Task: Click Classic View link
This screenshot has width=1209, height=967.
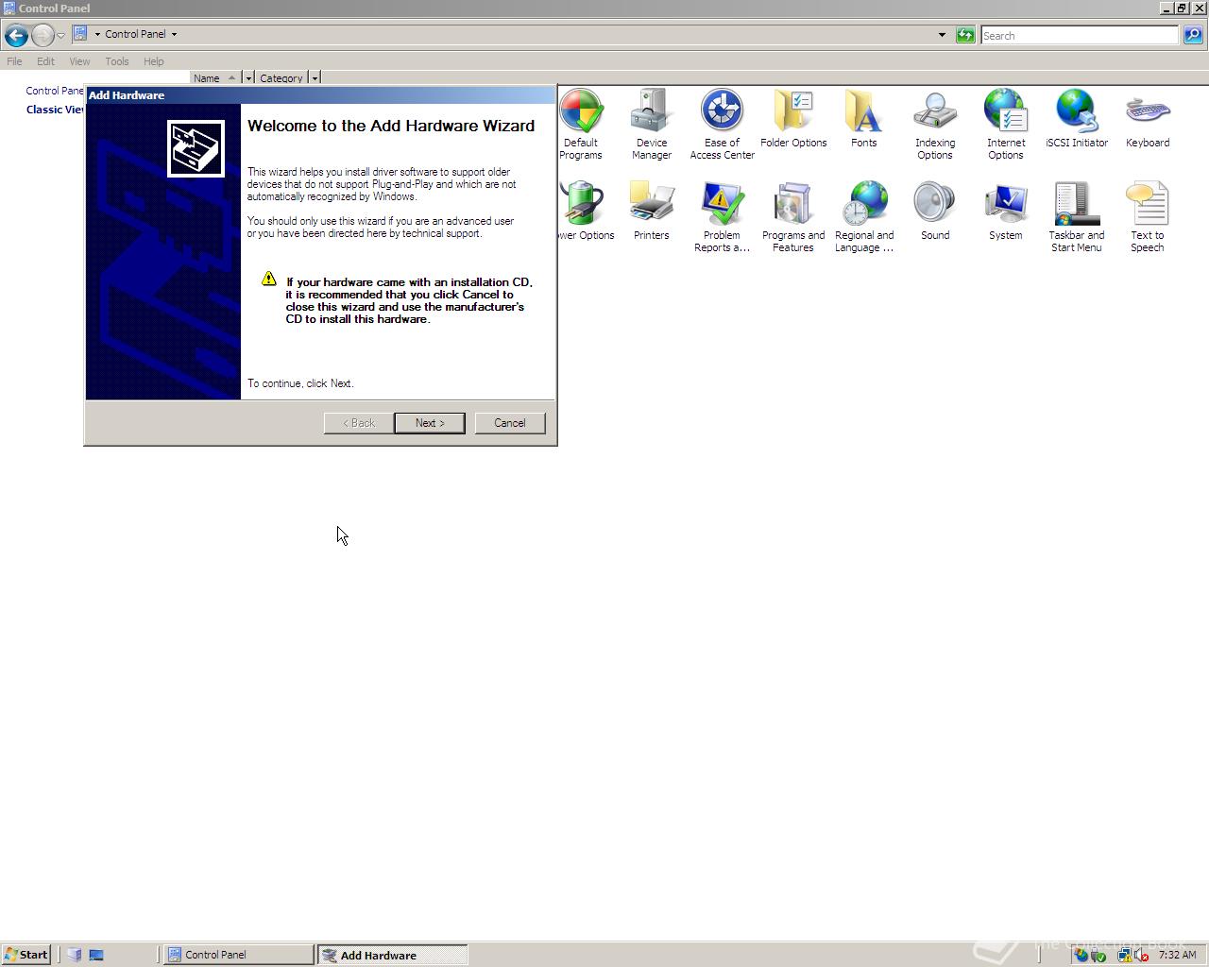Action: point(56,110)
